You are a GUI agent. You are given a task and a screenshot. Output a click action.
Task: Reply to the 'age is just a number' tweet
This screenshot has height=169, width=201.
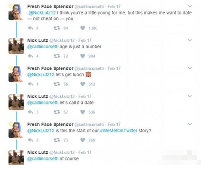(x=30, y=56)
